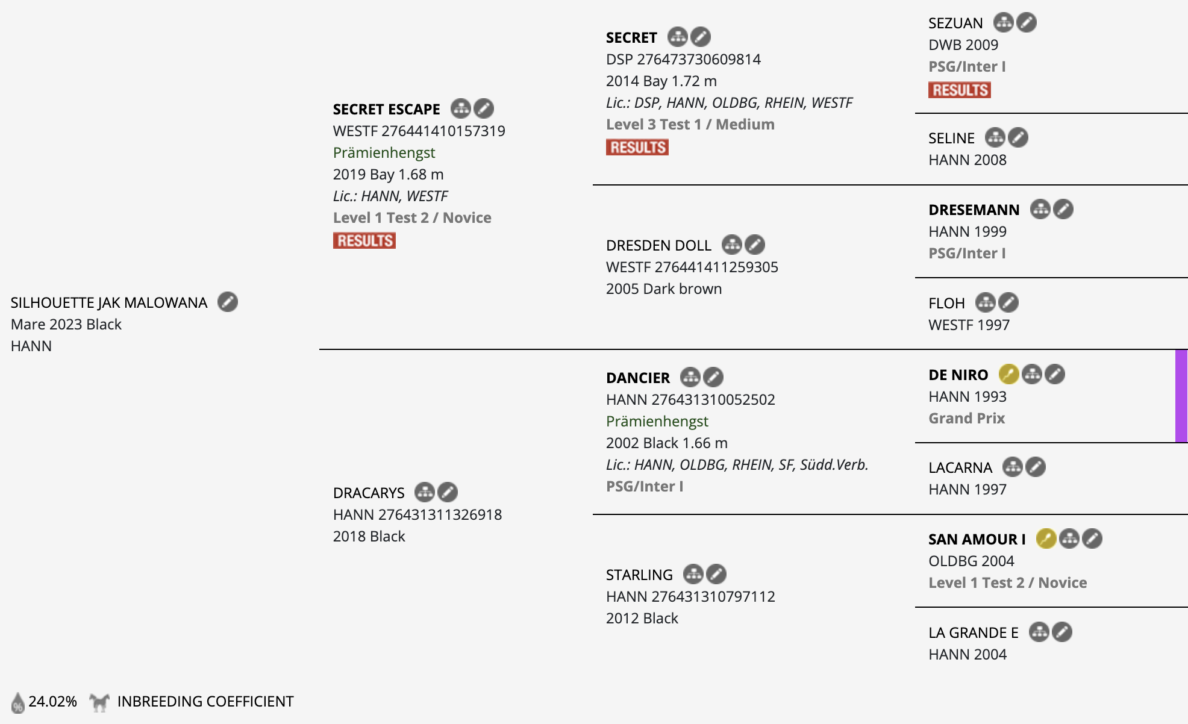Click the Inbreeding Coefficient label
The image size is (1188, 724).
tap(205, 701)
